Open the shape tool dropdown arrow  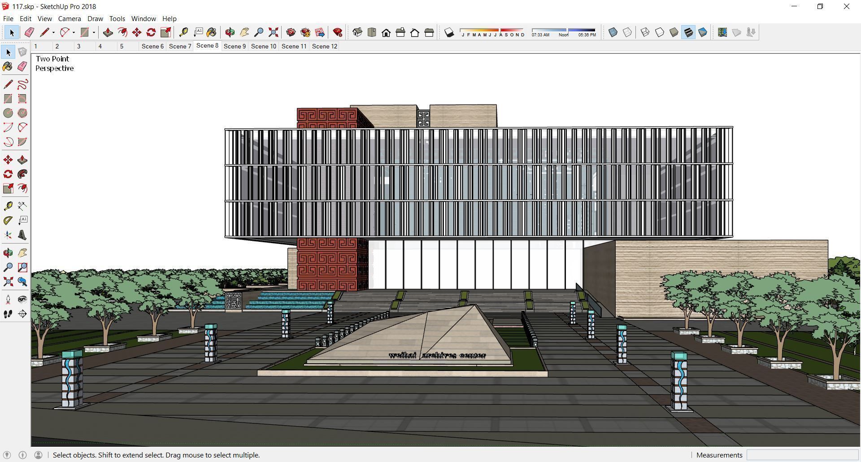[x=94, y=32]
